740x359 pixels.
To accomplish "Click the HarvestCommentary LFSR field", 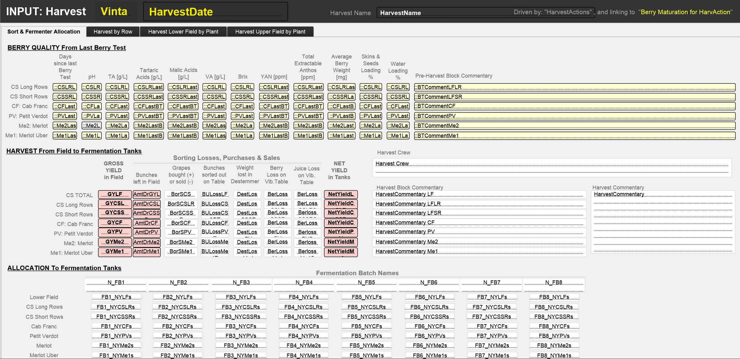I will (479, 213).
